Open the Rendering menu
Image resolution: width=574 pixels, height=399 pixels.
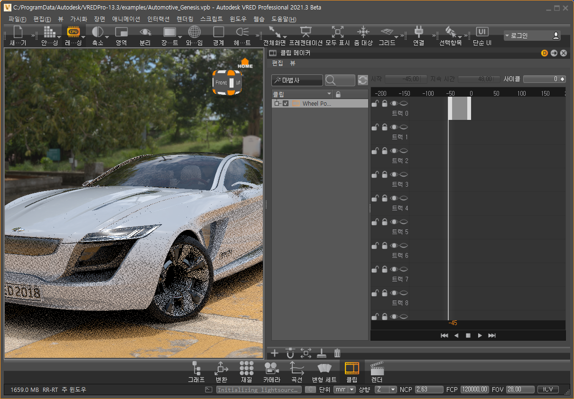[185, 19]
